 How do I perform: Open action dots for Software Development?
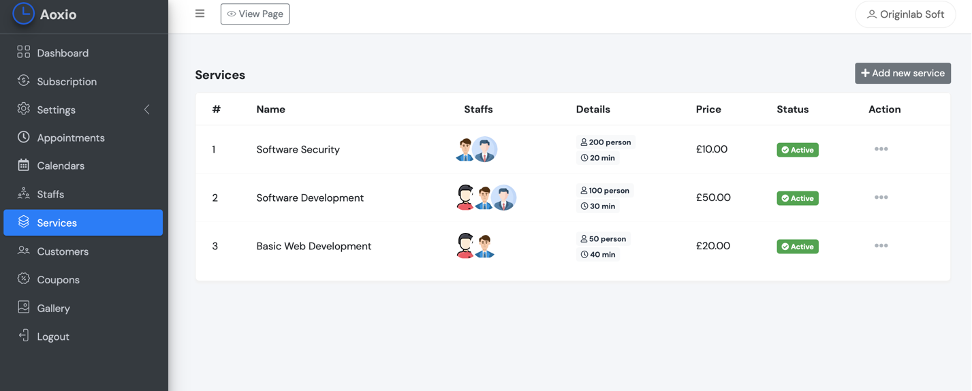tap(881, 198)
